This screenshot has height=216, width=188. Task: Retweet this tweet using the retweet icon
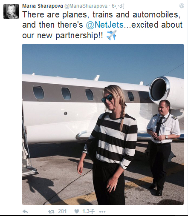[51, 212]
